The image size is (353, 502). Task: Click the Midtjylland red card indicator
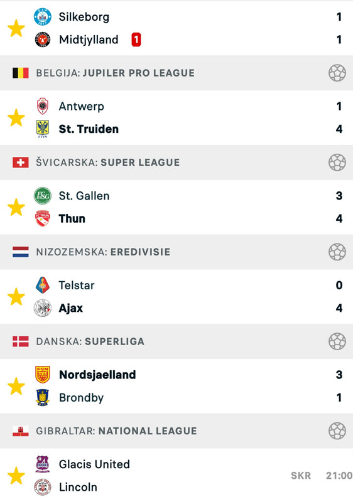[x=136, y=40]
